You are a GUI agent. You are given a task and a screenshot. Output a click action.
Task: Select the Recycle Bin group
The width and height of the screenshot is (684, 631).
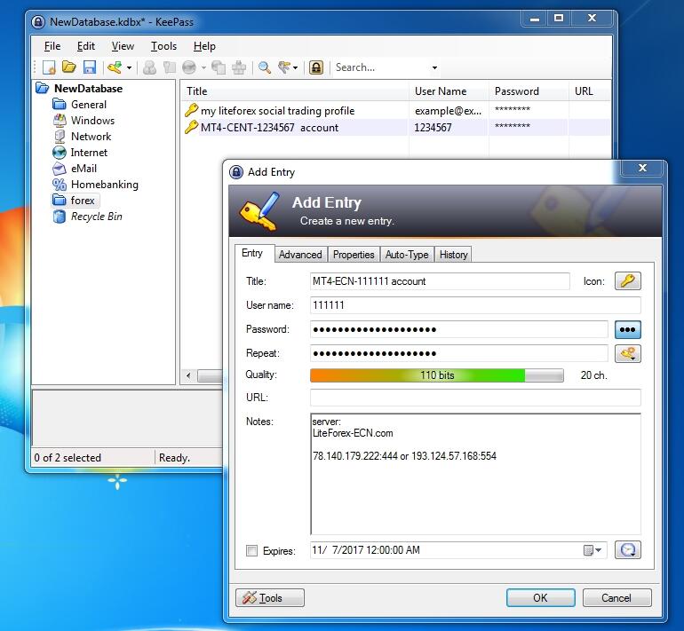pyautogui.click(x=97, y=217)
